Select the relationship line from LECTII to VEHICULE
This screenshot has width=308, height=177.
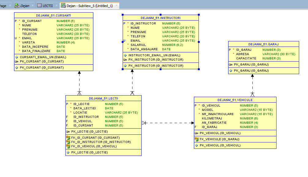[168, 123]
